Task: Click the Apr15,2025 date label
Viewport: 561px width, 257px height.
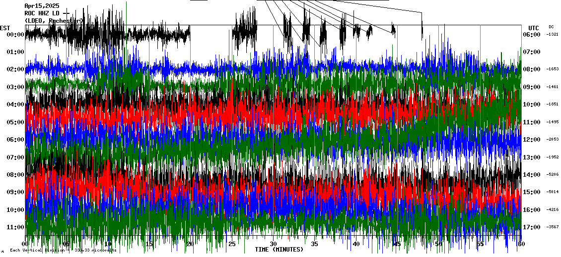Action: click(42, 5)
